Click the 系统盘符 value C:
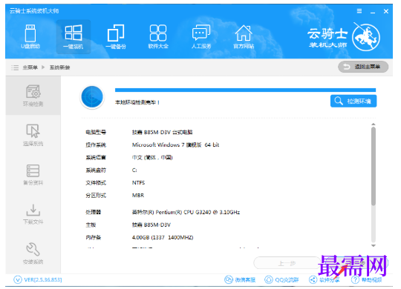 tap(134, 170)
